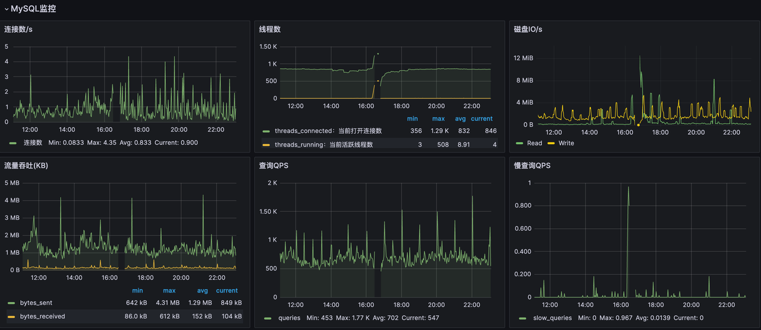The image size is (761, 330).
Task: Open the 线程数 panel title menu
Action: (x=270, y=29)
